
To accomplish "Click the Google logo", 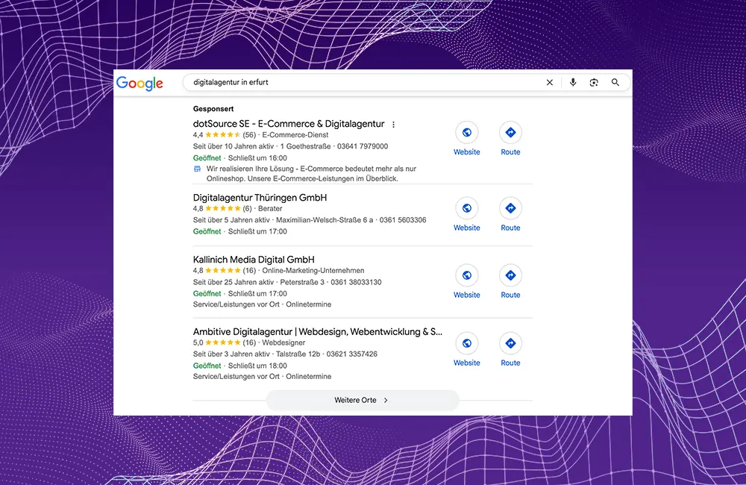I will [x=140, y=83].
